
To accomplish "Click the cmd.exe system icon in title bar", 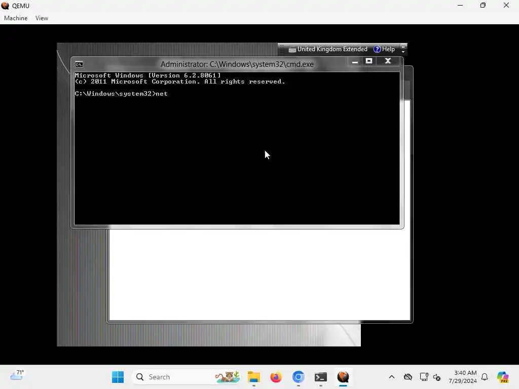I will pos(79,64).
